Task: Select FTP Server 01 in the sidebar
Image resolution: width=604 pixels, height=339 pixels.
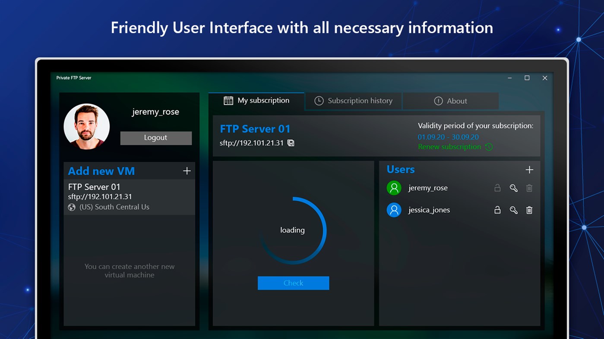Action: (x=108, y=196)
